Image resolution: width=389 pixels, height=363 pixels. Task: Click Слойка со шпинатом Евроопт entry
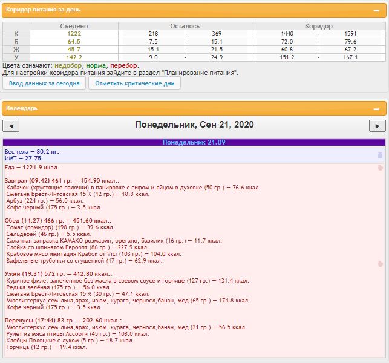pyautogui.click(x=77, y=247)
